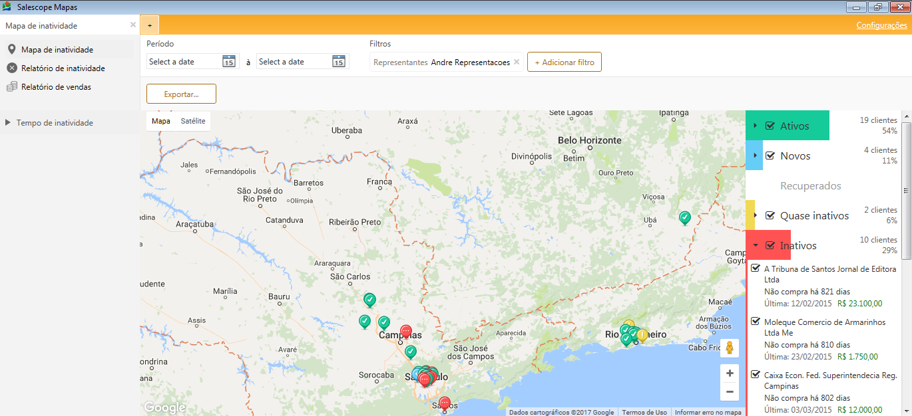The image size is (912, 416).
Task: Zoom out using the map minus icon
Action: click(x=730, y=392)
